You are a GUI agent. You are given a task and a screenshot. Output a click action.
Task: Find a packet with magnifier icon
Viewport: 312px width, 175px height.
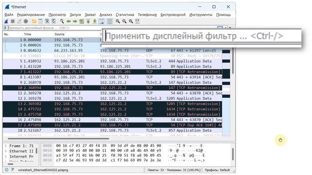tap(62, 21)
